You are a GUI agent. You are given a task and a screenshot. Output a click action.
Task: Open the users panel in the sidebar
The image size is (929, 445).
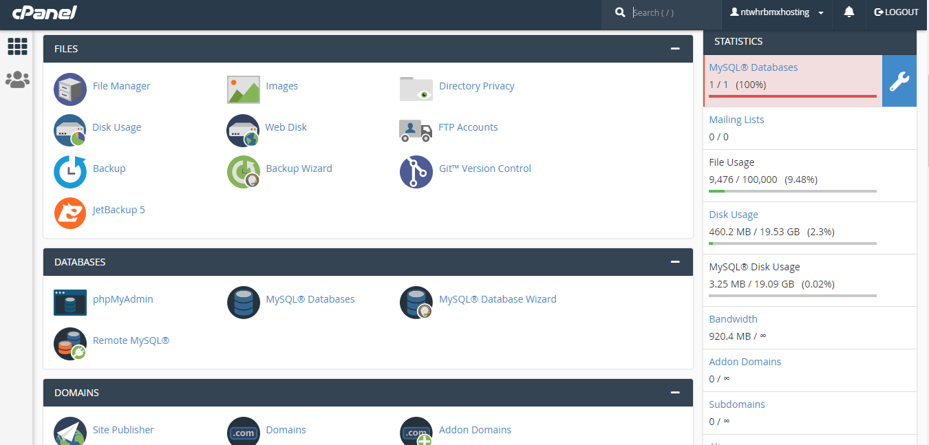point(17,79)
